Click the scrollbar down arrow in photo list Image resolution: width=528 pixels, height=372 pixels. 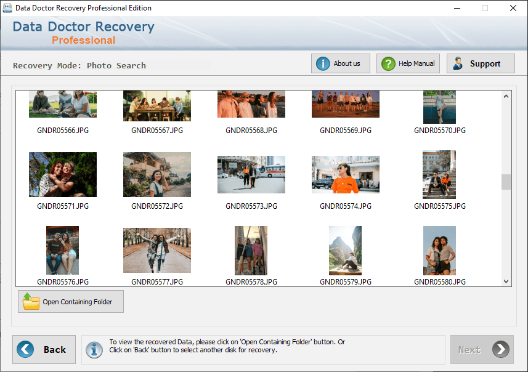(x=506, y=281)
